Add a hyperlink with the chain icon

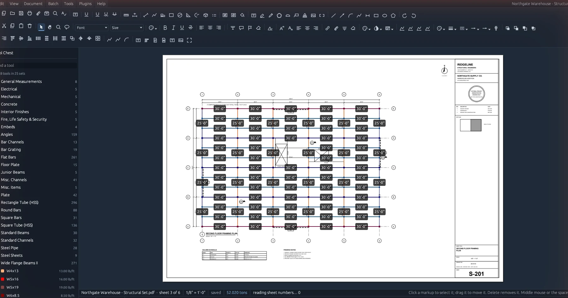click(328, 28)
